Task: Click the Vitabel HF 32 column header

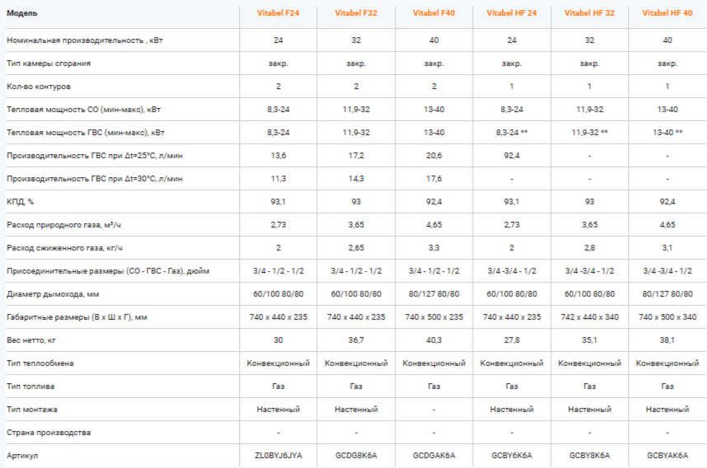Action: (x=589, y=13)
